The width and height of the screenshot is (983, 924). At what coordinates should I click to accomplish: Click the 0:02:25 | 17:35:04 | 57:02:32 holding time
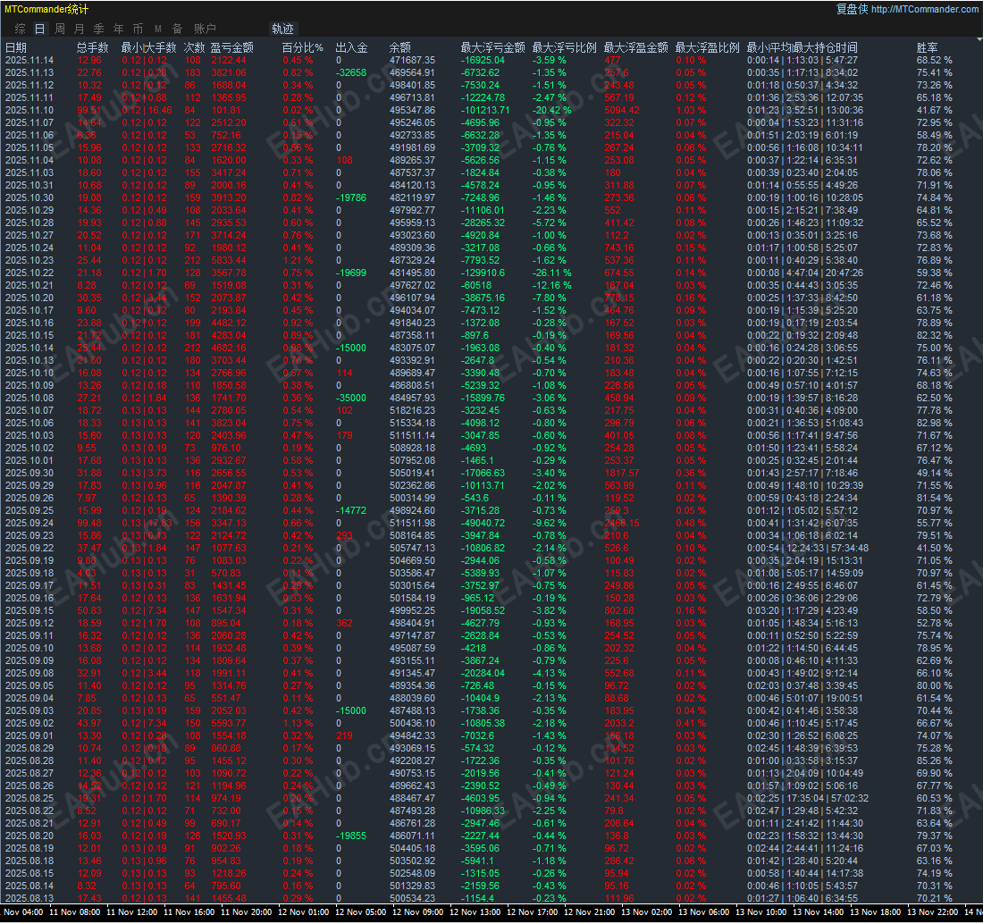click(808, 799)
